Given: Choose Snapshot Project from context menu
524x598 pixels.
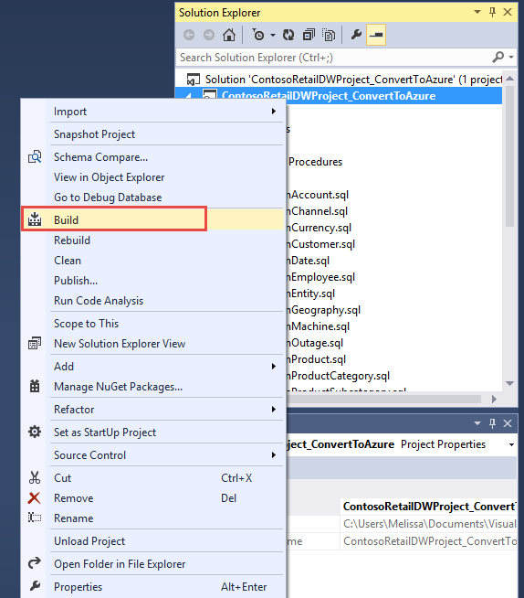Looking at the screenshot, I should [x=165, y=134].
